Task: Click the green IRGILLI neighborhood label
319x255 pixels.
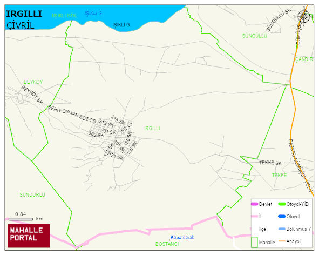Action: click(x=152, y=129)
